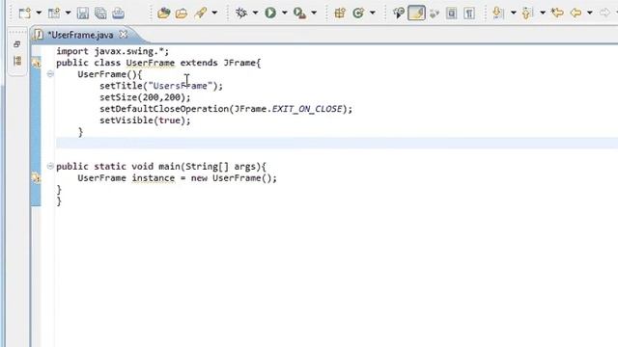Screen dimensions: 618x347
Task: Click the open folder Task icon
Action: [182, 13]
